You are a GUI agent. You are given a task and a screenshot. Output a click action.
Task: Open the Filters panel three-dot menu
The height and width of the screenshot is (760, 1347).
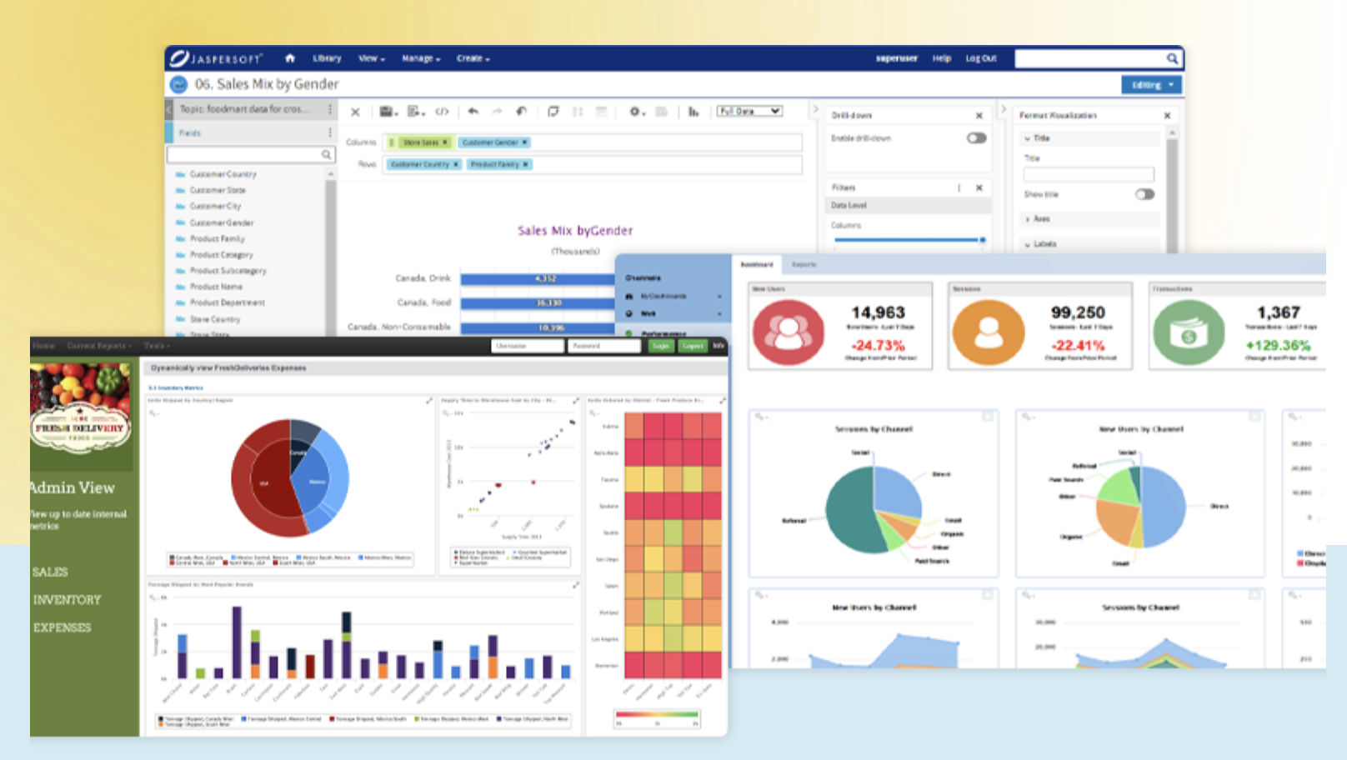pyautogui.click(x=959, y=187)
